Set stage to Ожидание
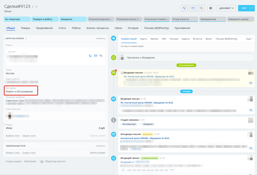The image size is (257, 175). coord(73,19)
